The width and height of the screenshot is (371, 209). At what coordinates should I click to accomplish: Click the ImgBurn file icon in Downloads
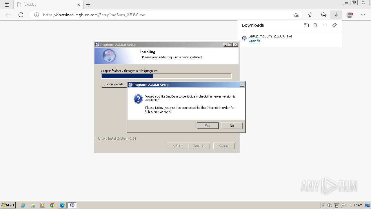tap(244, 38)
